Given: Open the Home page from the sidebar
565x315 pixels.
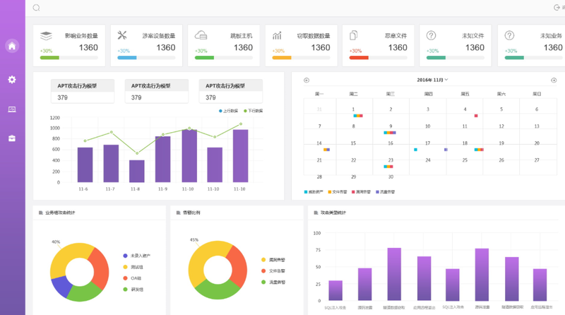Looking at the screenshot, I should coord(12,46).
